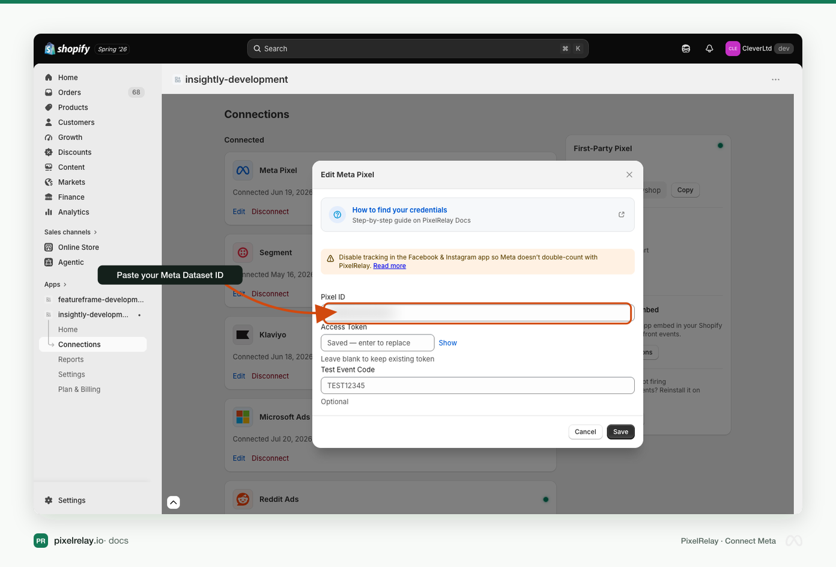Follow the Read more link in warning

389,266
